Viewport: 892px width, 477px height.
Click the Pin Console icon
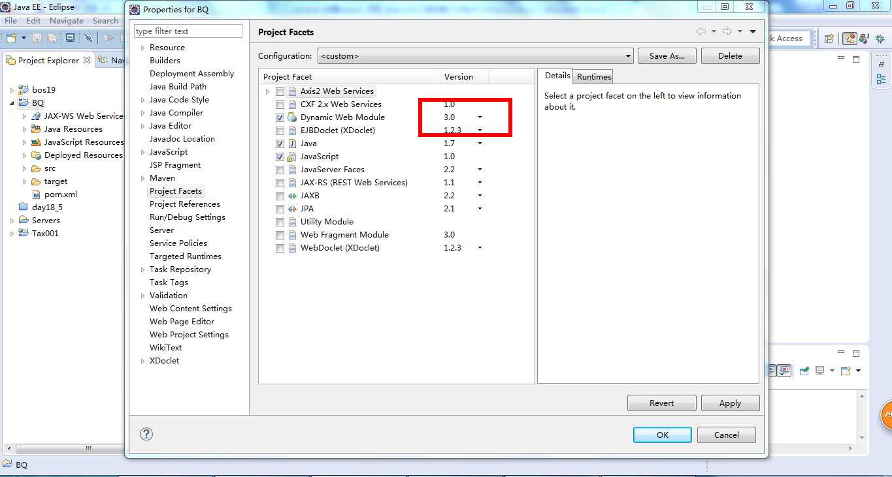pos(804,371)
